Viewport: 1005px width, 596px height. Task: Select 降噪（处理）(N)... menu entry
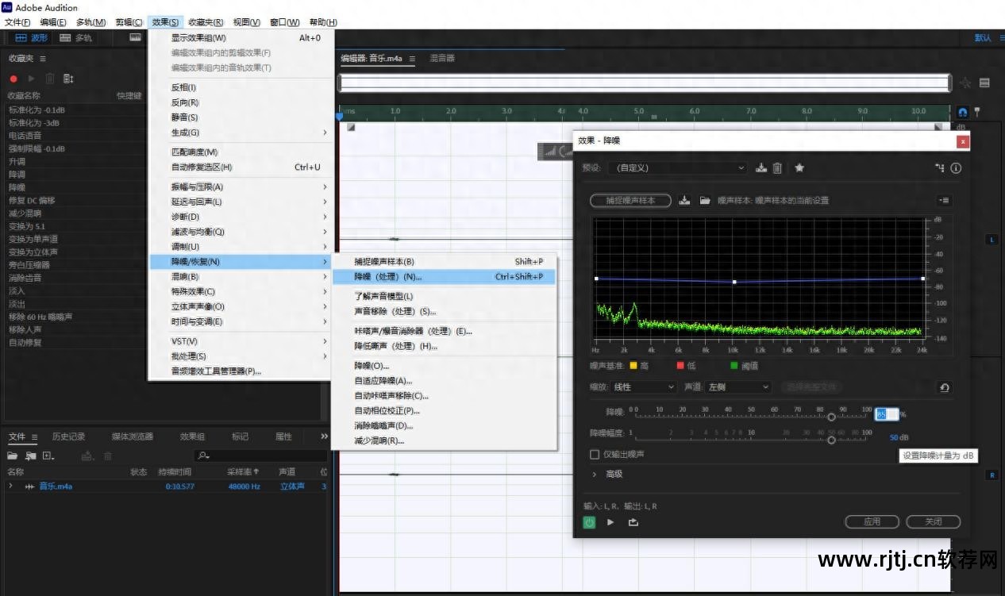coord(388,277)
